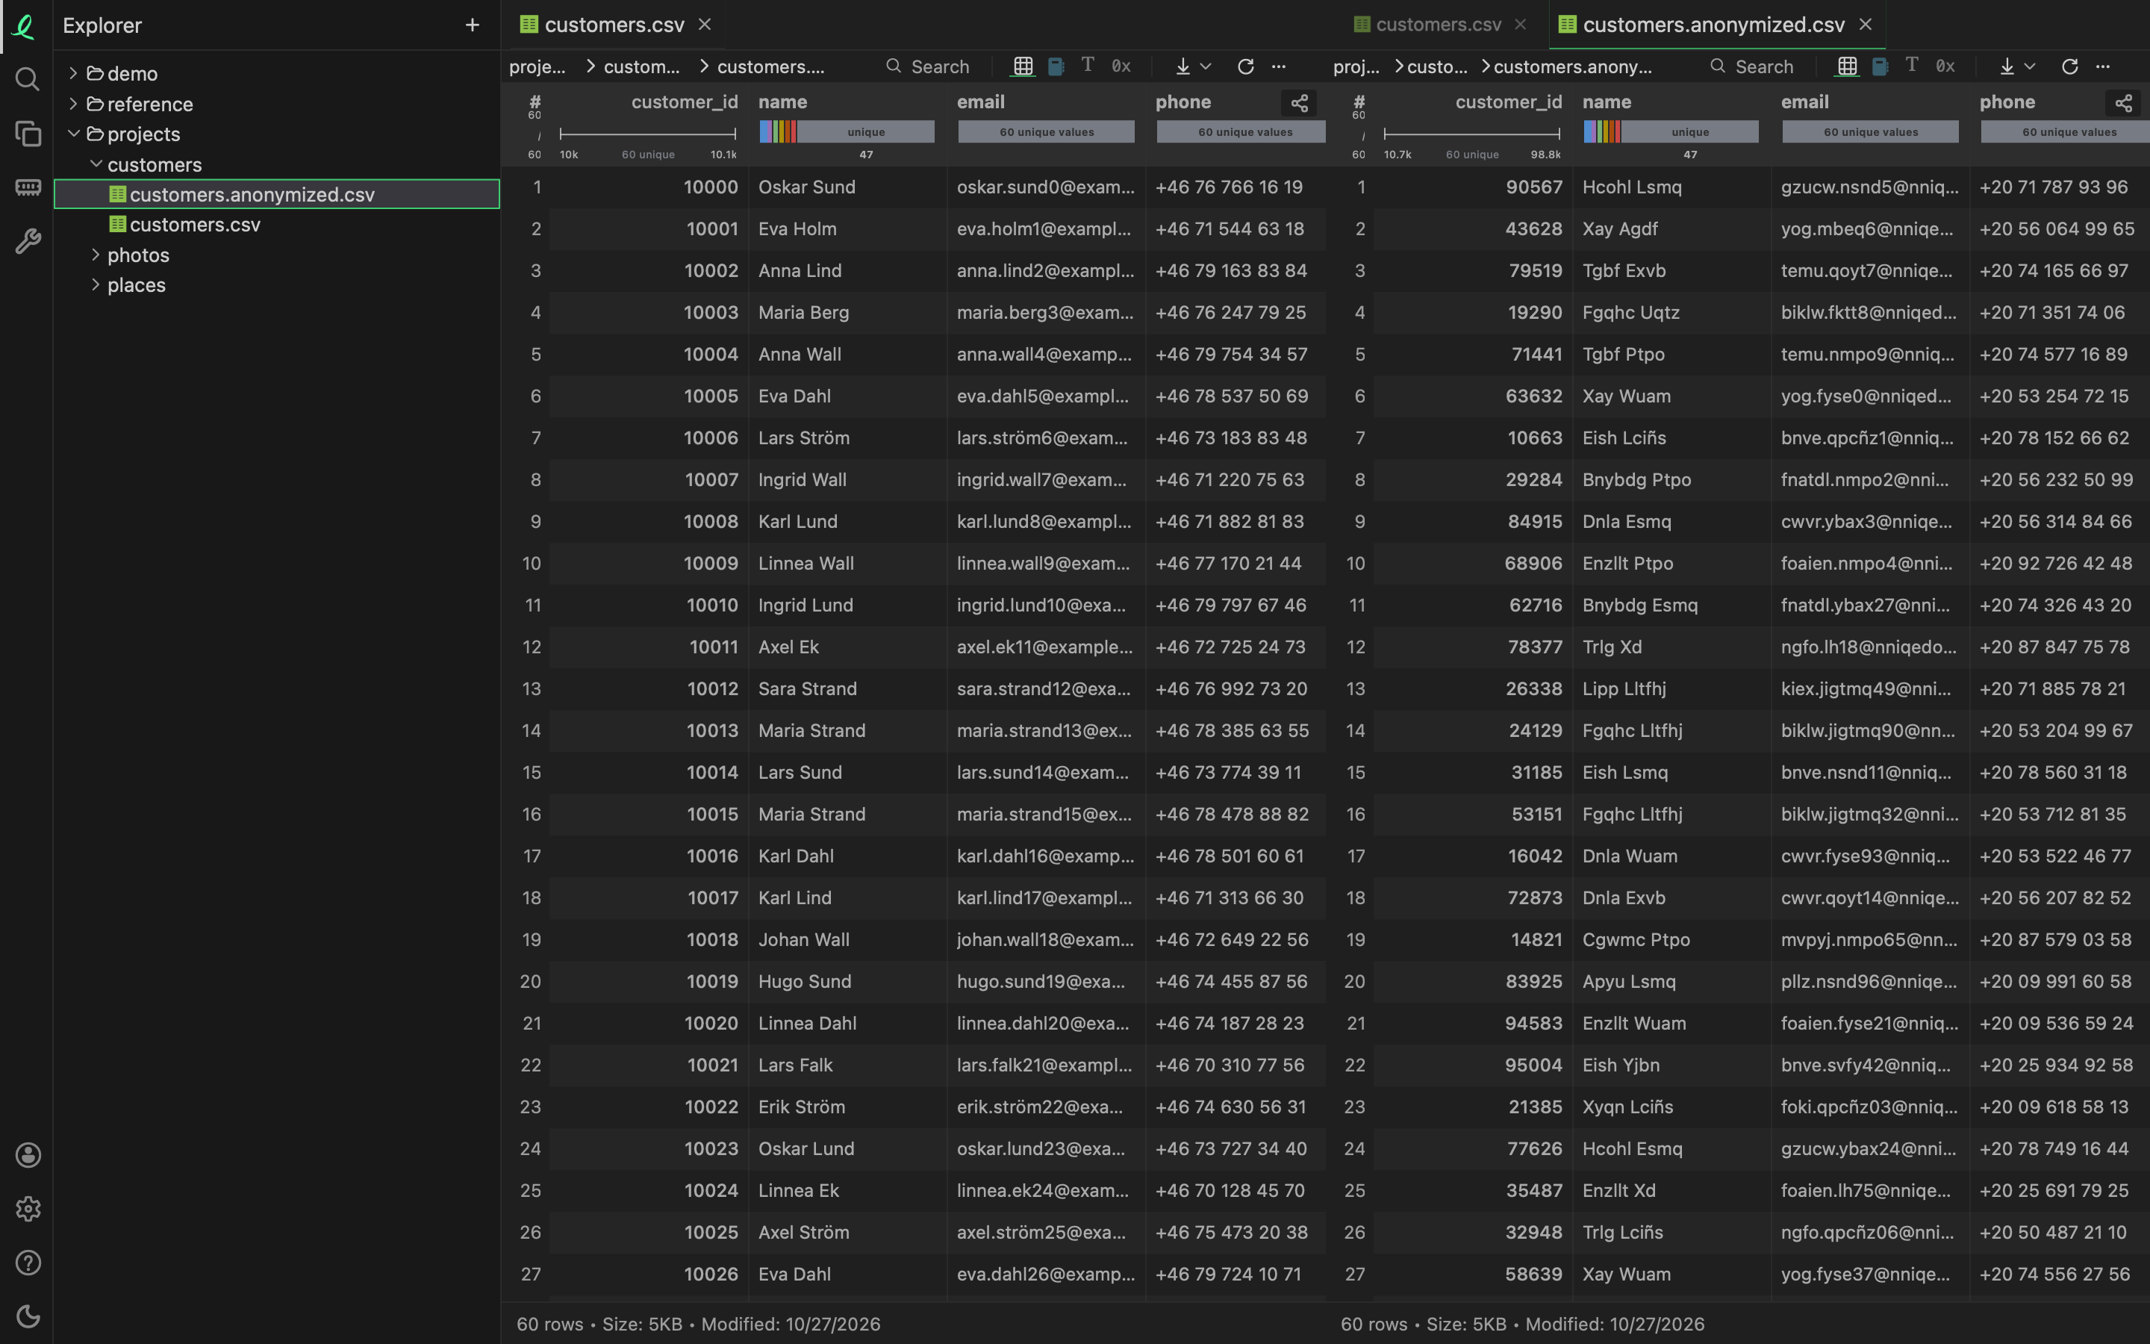
Task: Open the memory panel icon in the sidebar
Action: tap(28, 187)
